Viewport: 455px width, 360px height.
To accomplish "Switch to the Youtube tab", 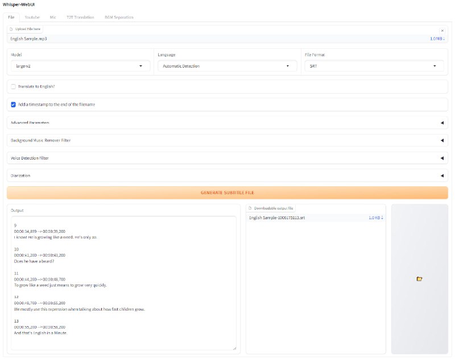I will [x=32, y=17].
